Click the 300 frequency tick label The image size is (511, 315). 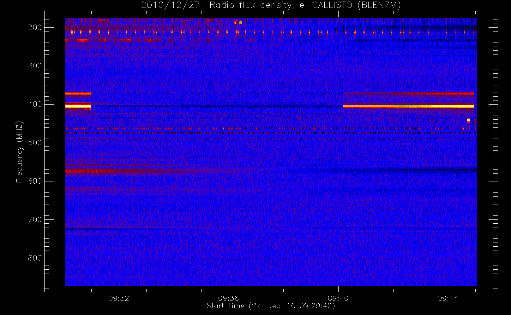pyautogui.click(x=35, y=66)
